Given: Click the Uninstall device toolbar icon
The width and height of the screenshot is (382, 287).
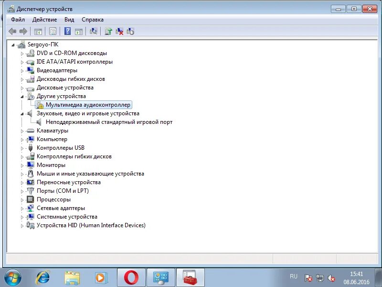Looking at the screenshot, I should (x=119, y=31).
